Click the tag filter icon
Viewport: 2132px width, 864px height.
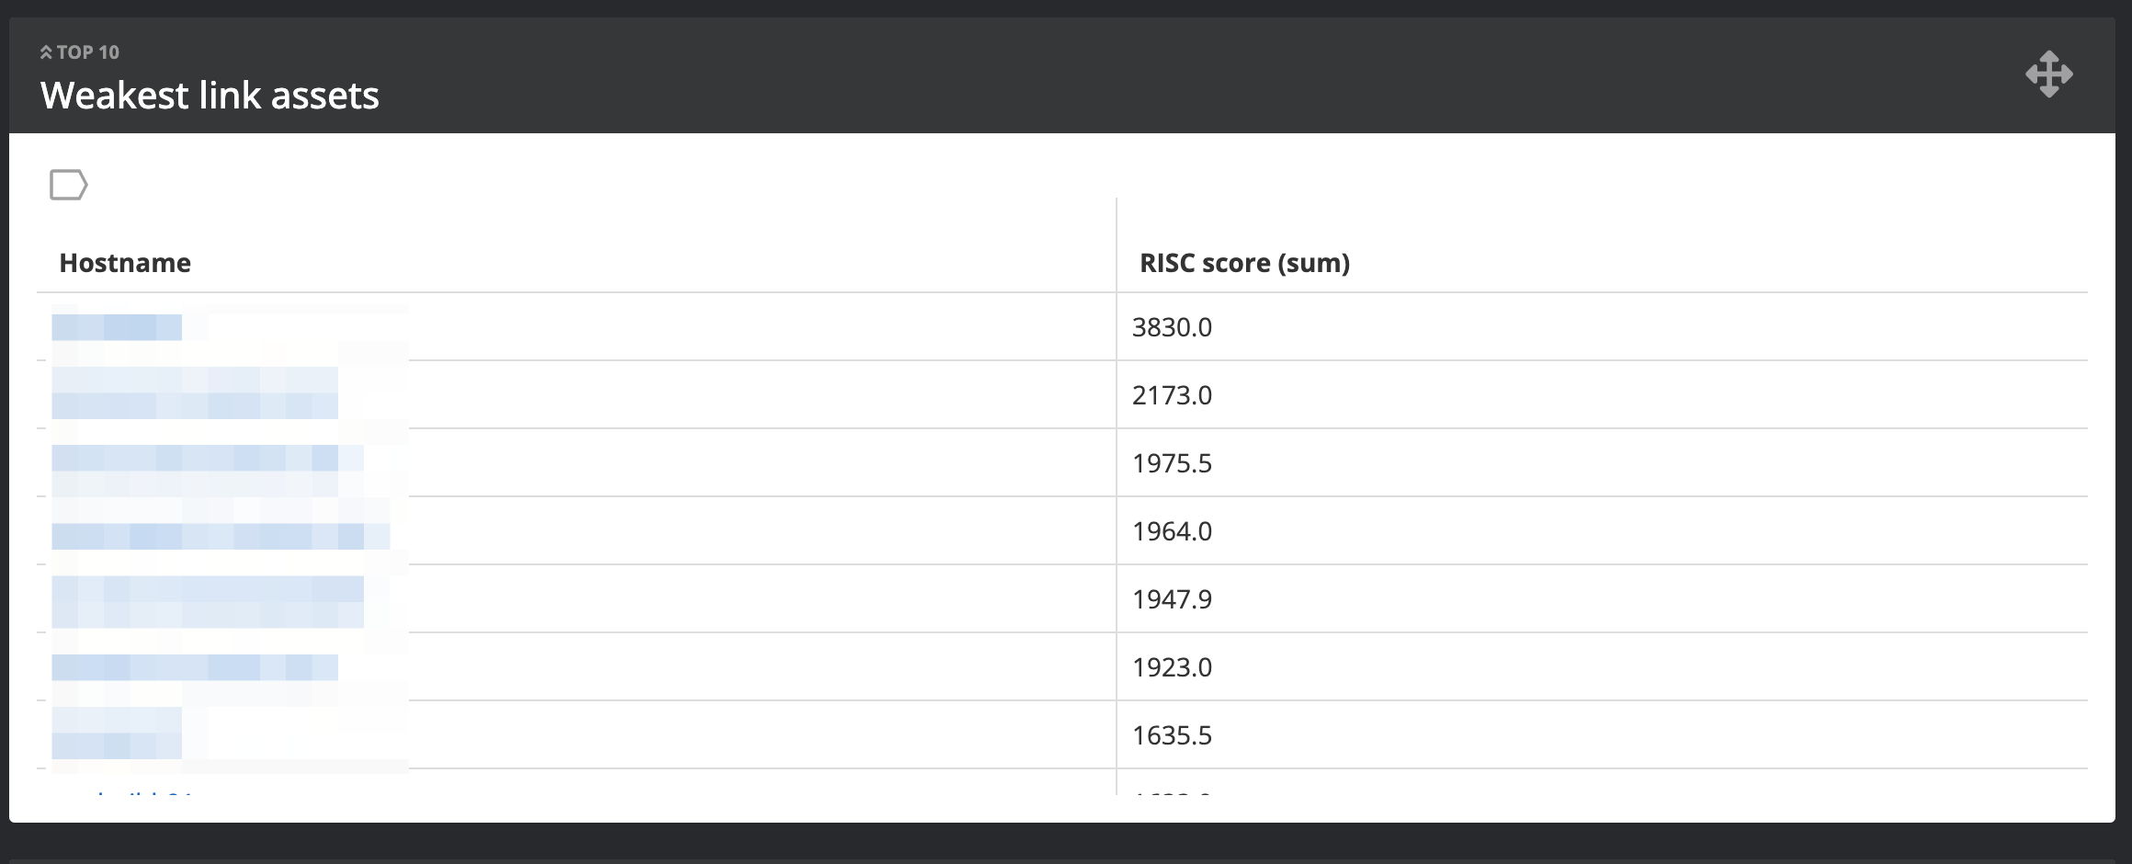(x=68, y=185)
